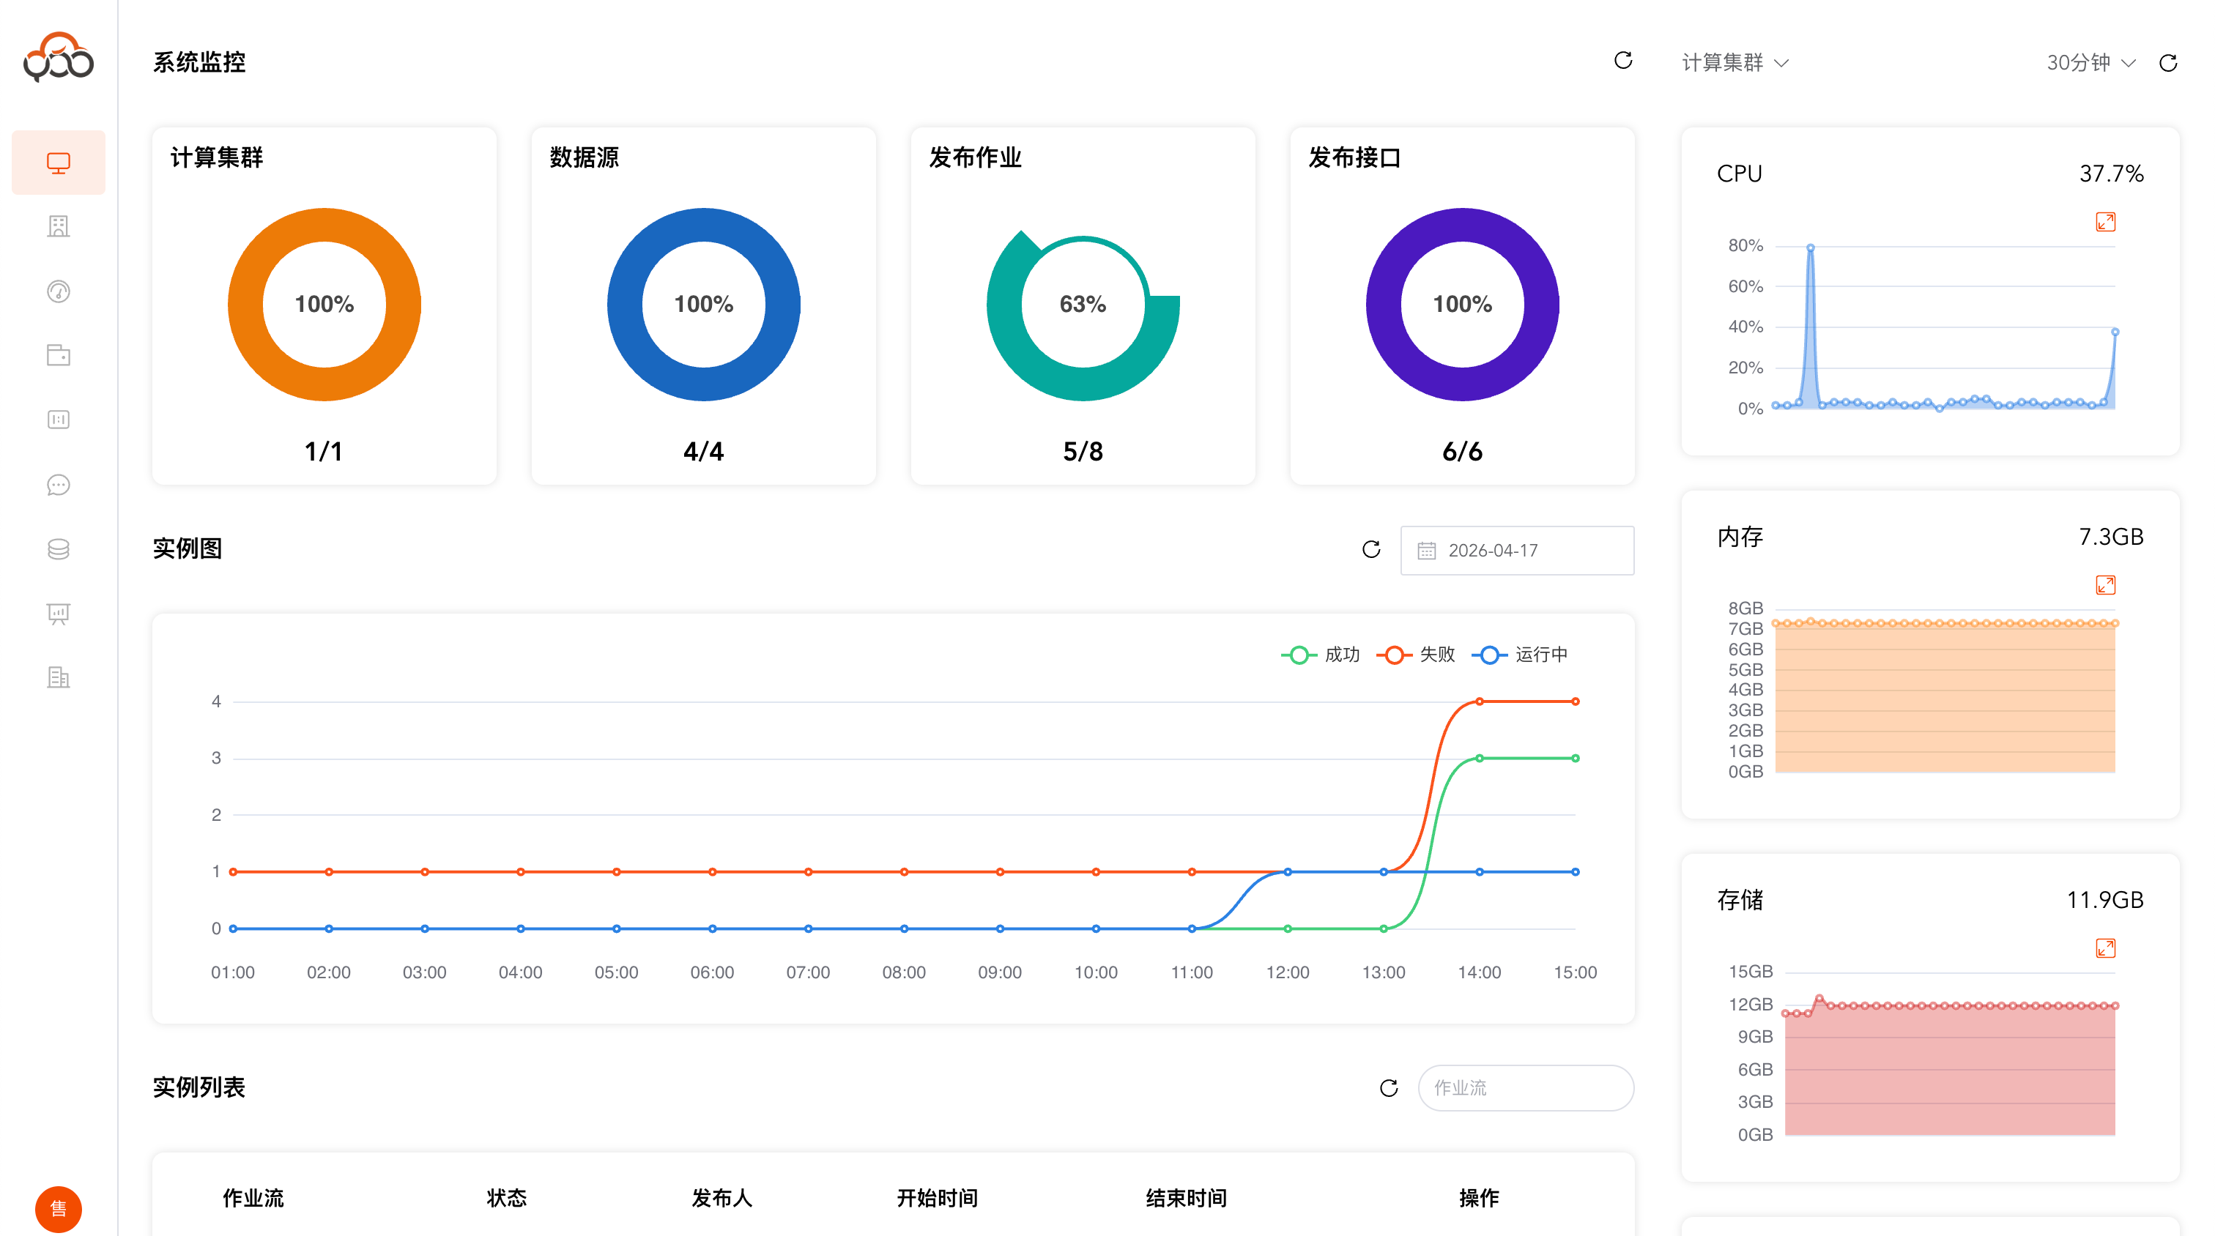Refresh the 实例列表 instance list
This screenshot has height=1236, width=2215.
click(x=1389, y=1087)
